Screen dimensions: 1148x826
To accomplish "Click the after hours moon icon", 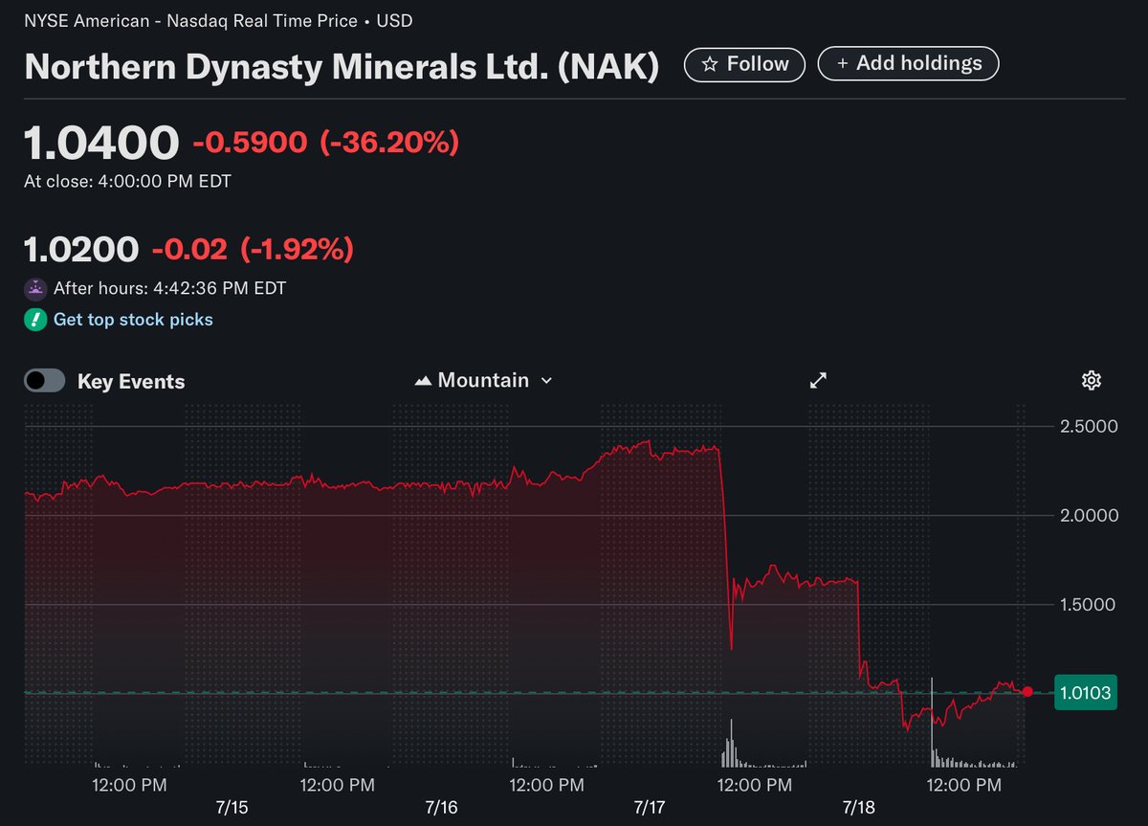I will 35,288.
